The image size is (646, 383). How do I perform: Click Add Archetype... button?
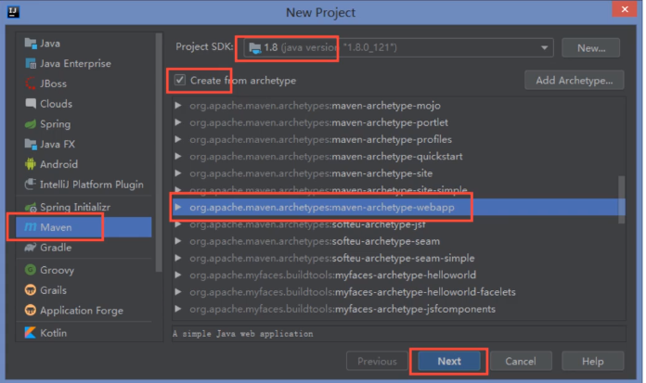(575, 81)
